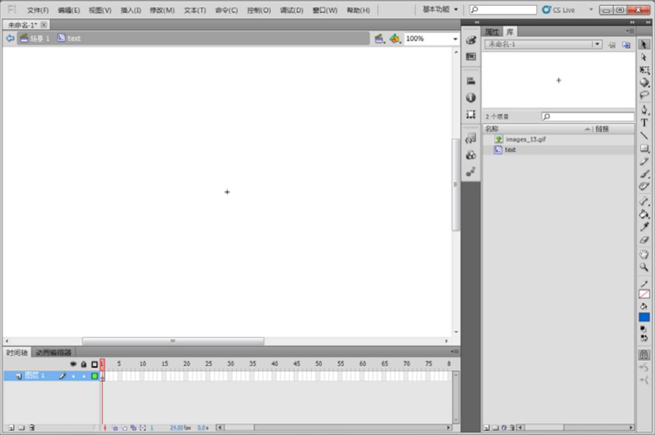Click the new library panel button
The image size is (655, 435).
coord(626,45)
